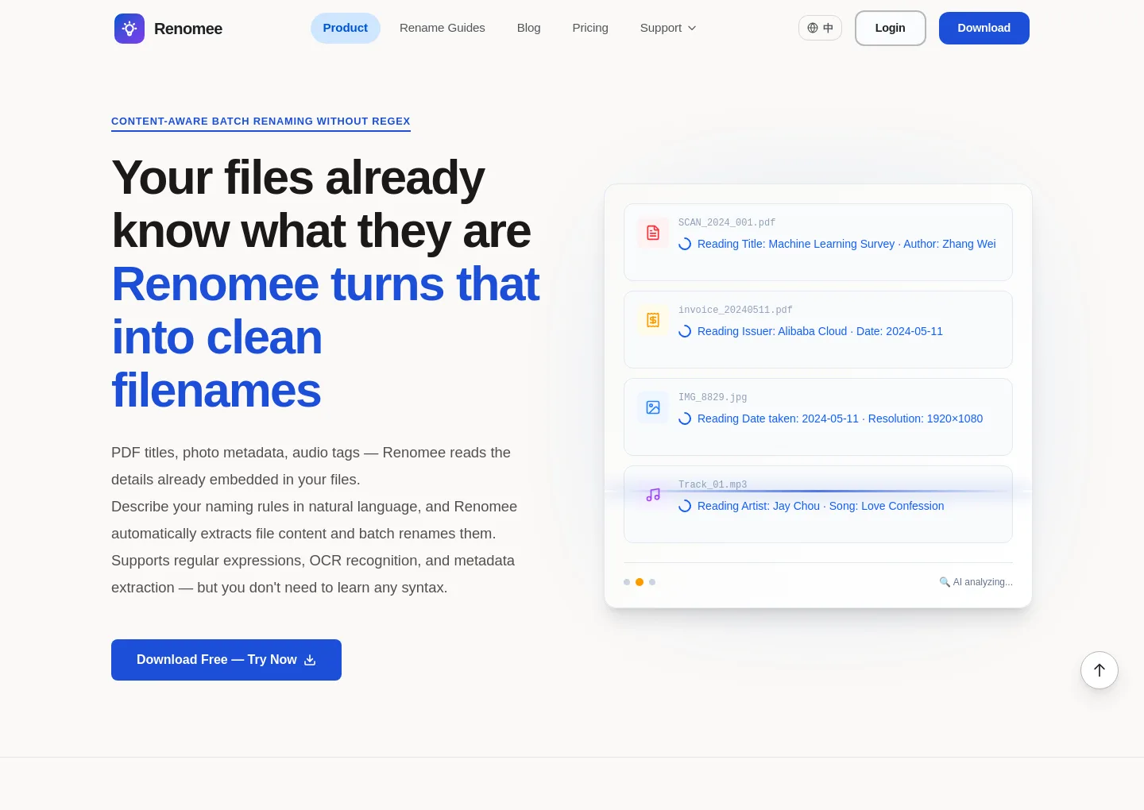The width and height of the screenshot is (1144, 810).
Task: Click 'Reading Date taken: 2024-05-11' text
Action: (x=778, y=418)
